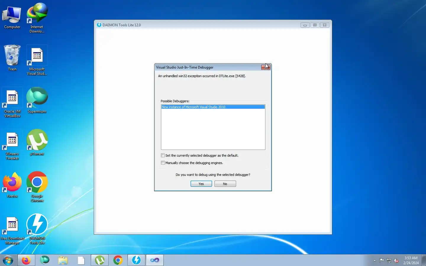The height and width of the screenshot is (266, 426).
Task: Open Supermium from the taskbar
Action: pos(45,260)
